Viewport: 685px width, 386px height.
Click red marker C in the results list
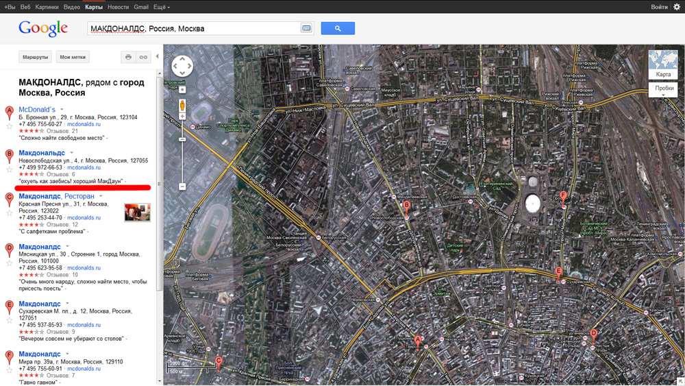[9, 200]
